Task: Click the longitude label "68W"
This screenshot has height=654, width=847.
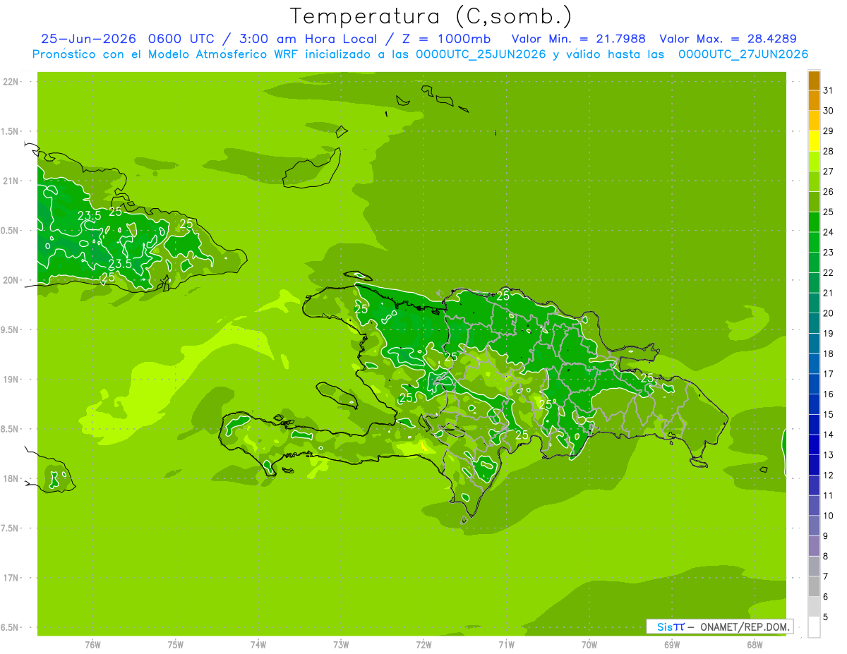Action: (x=755, y=644)
